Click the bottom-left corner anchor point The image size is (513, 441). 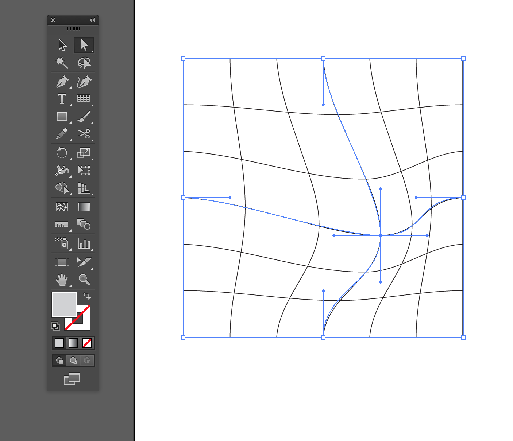183,337
